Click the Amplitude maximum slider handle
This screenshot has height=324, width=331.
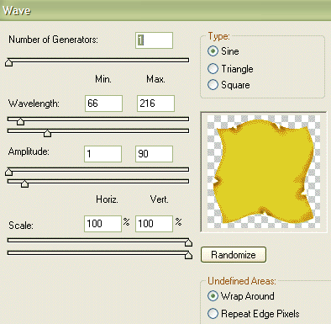25,183
